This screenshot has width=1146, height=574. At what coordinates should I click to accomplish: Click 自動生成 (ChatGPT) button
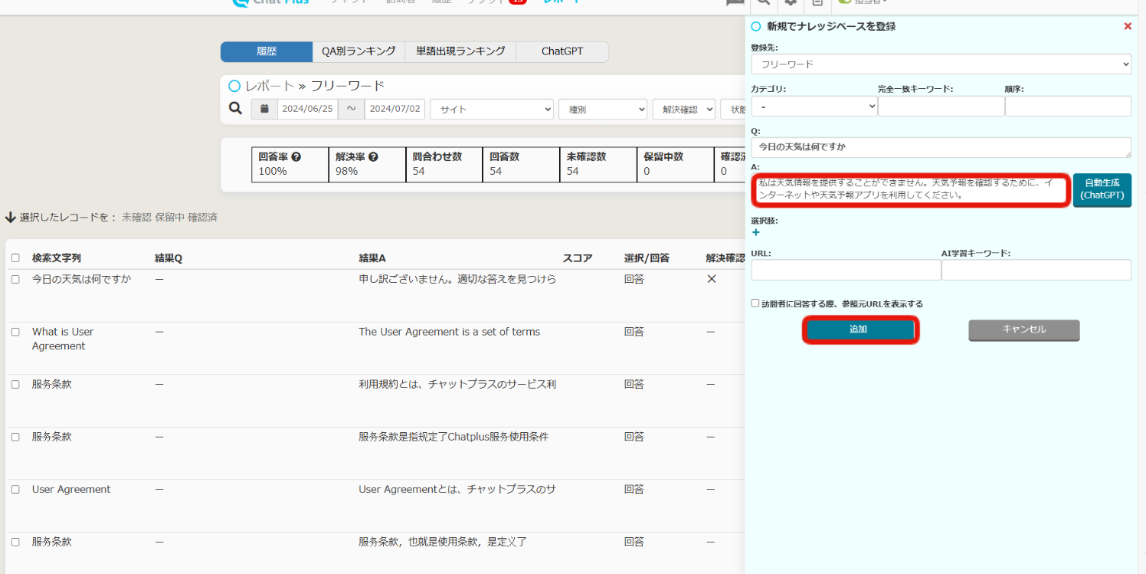point(1102,189)
